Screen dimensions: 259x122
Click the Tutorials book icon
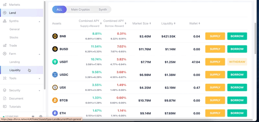(5, 107)
